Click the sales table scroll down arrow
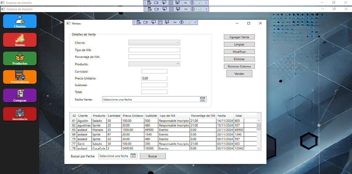 click(x=259, y=148)
